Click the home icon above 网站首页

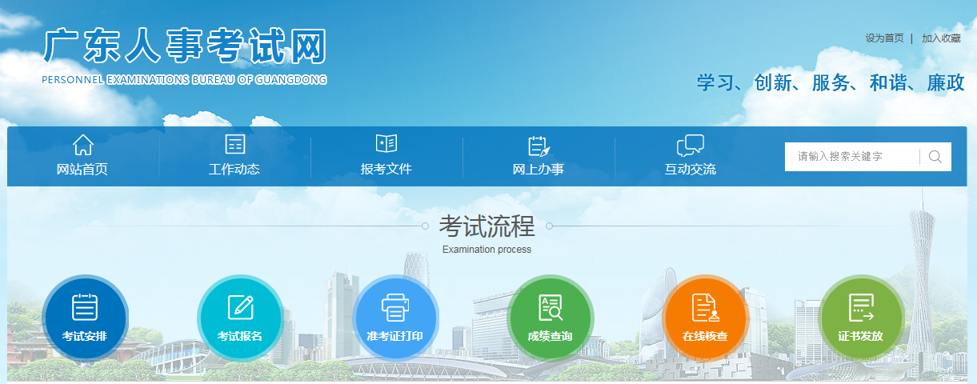[x=82, y=145]
